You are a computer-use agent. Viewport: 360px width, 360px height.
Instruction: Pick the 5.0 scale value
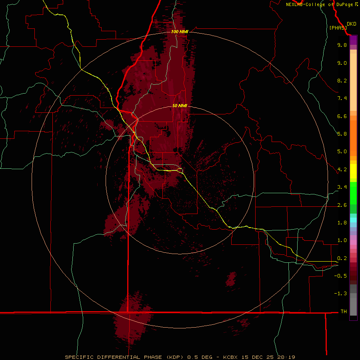(x=342, y=152)
